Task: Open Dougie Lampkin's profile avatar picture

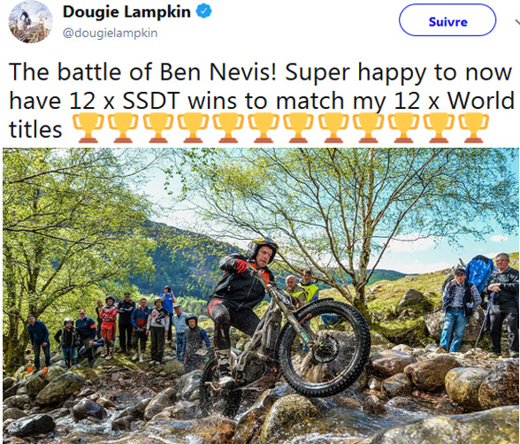Action: tap(30, 21)
